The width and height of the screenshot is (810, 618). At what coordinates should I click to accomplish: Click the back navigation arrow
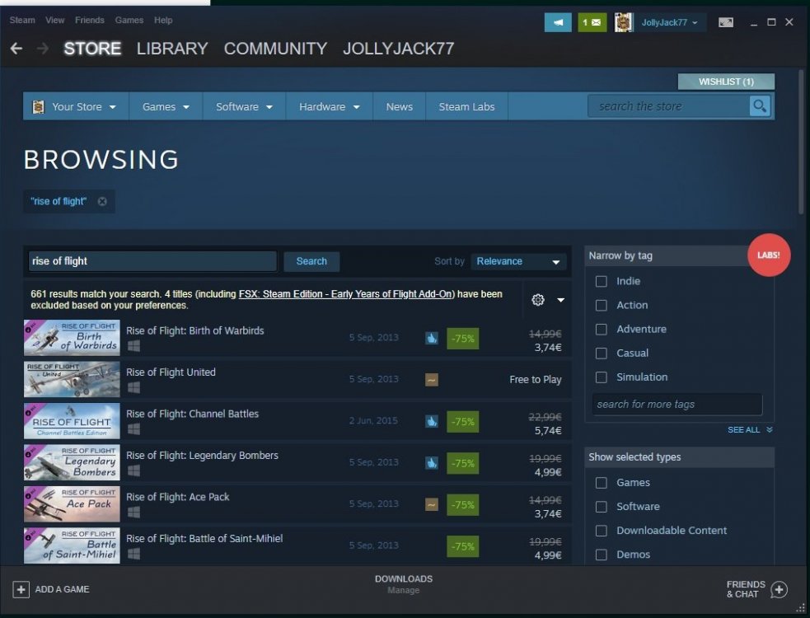tap(16, 49)
